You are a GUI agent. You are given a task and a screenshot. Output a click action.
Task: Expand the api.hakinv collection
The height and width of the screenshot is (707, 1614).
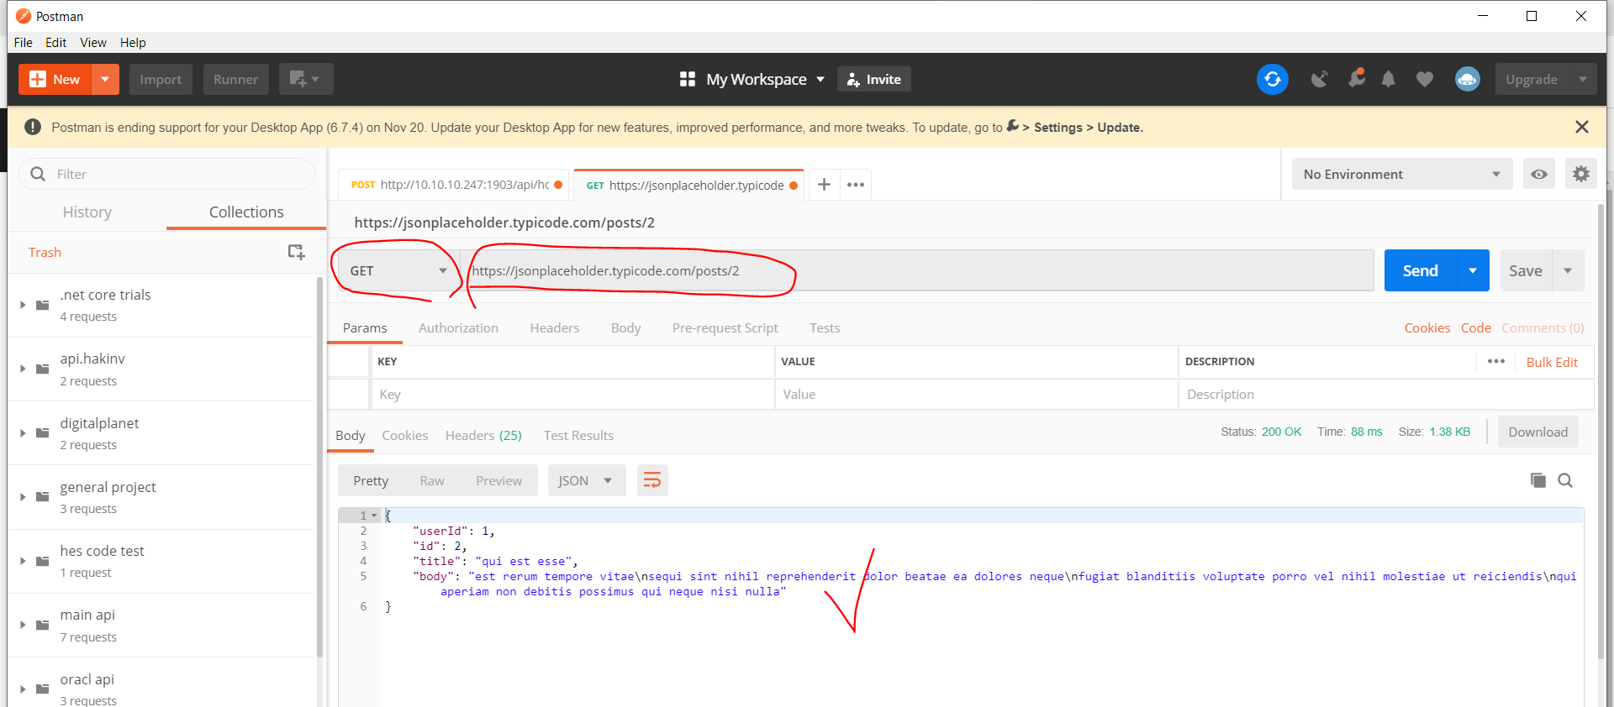pos(23,369)
